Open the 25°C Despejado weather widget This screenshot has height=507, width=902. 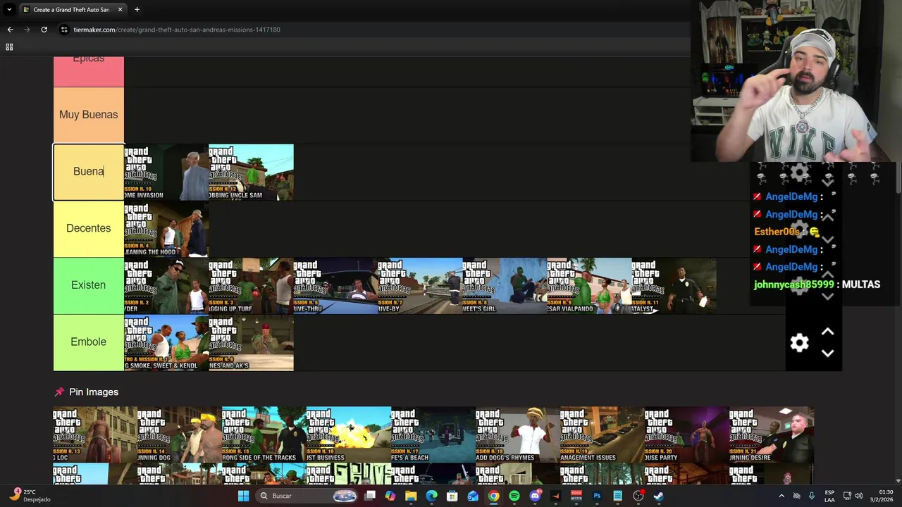[28, 496]
